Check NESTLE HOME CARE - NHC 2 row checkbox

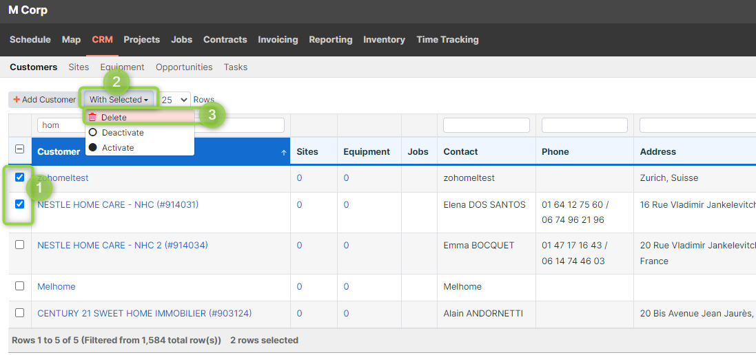[x=20, y=244]
